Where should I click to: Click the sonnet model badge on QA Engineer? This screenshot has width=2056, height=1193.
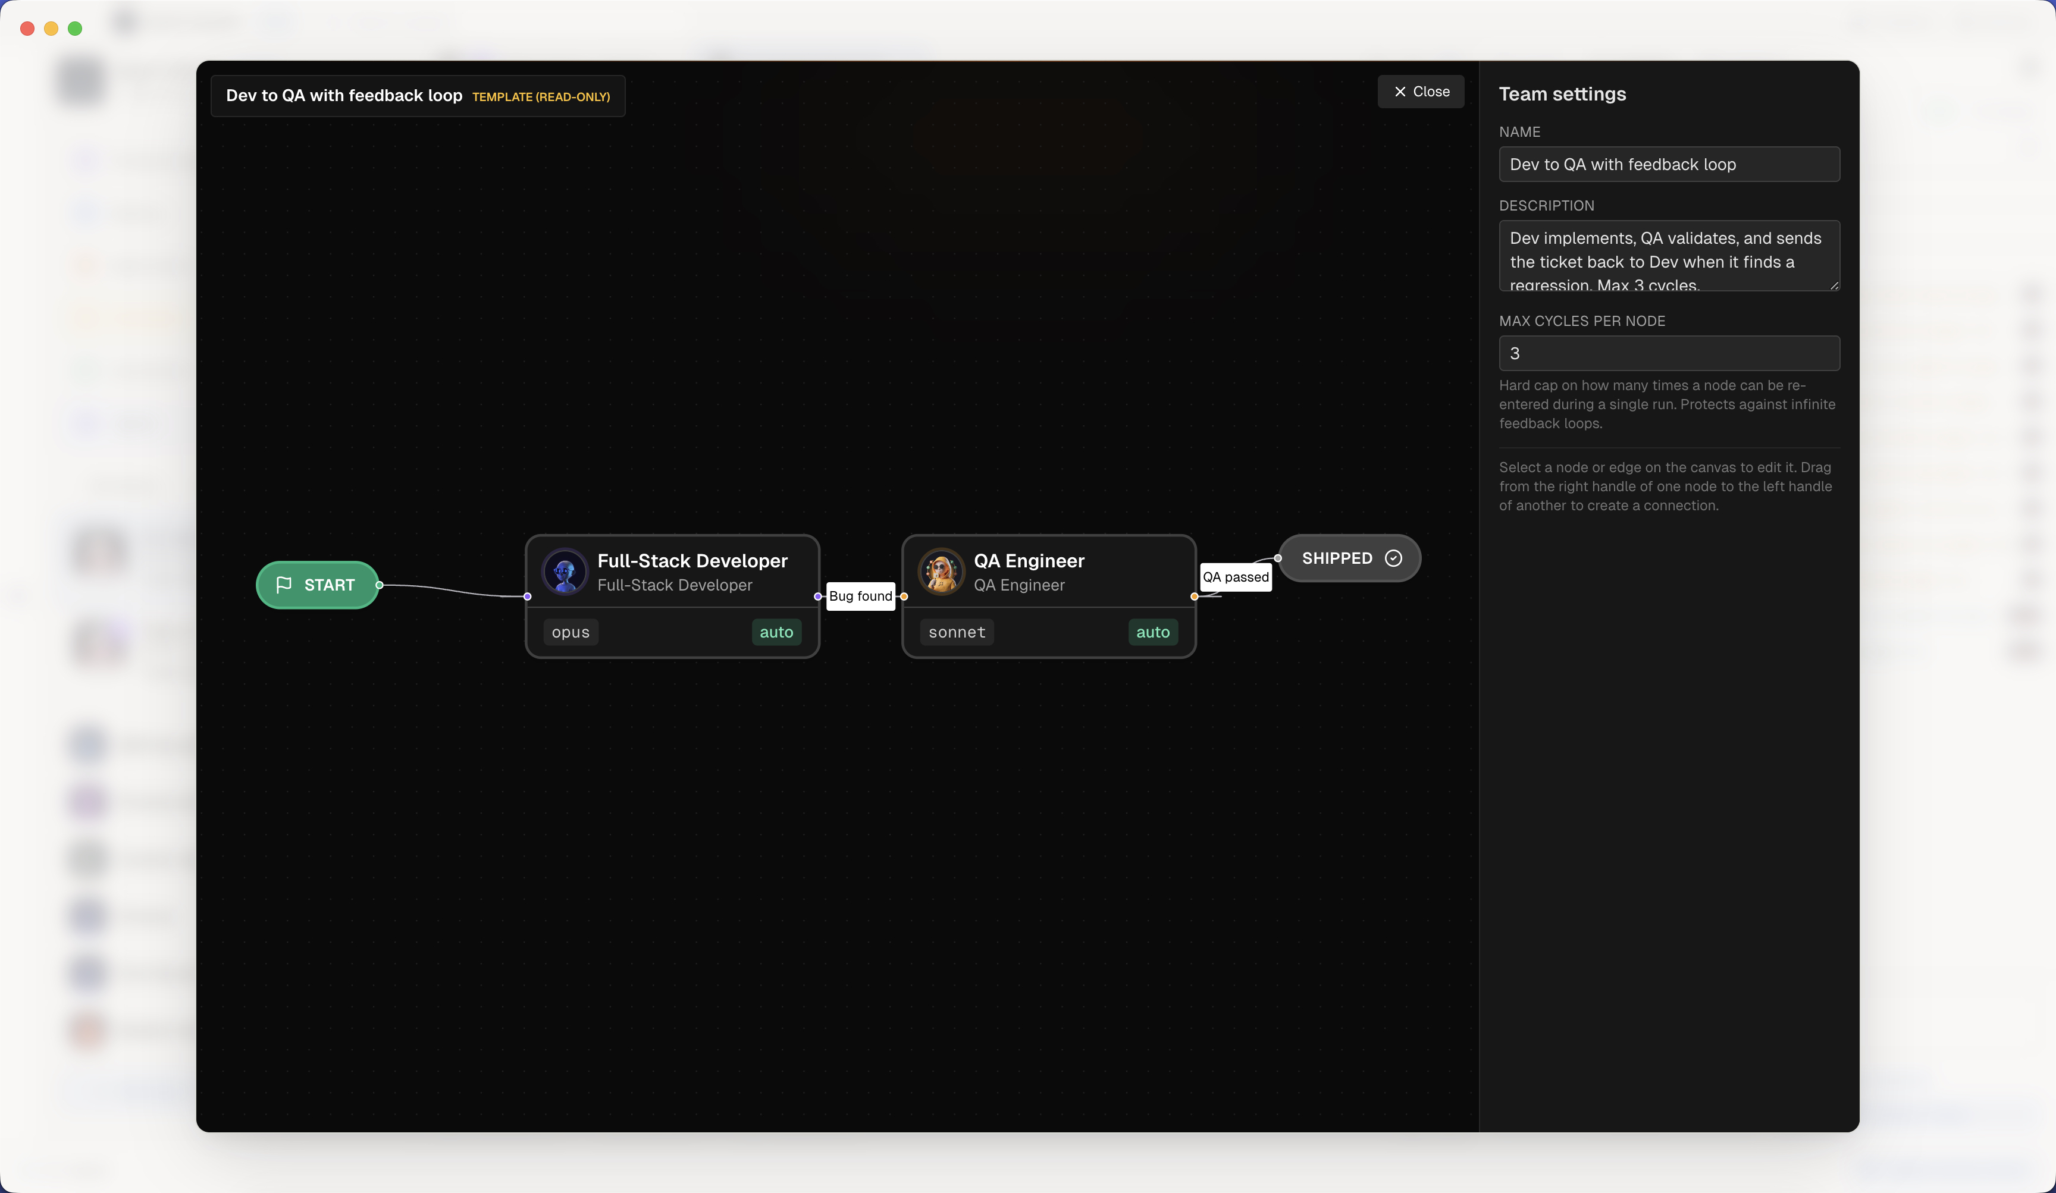tap(956, 632)
